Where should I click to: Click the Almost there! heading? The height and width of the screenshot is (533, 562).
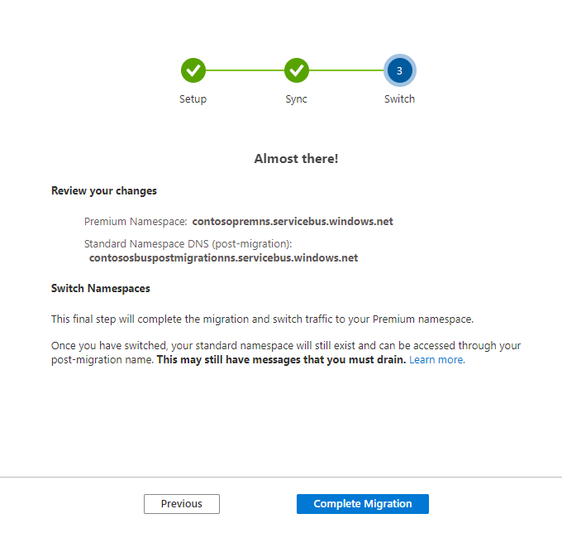[296, 159]
